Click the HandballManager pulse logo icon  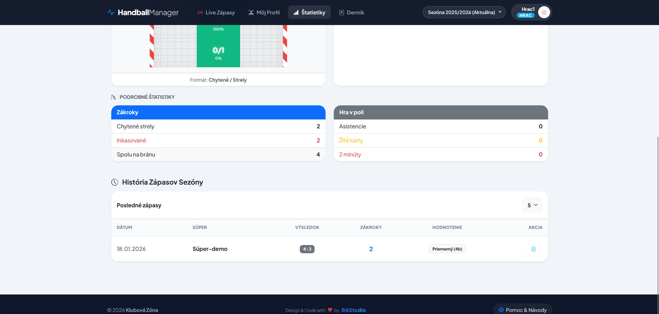tap(111, 12)
